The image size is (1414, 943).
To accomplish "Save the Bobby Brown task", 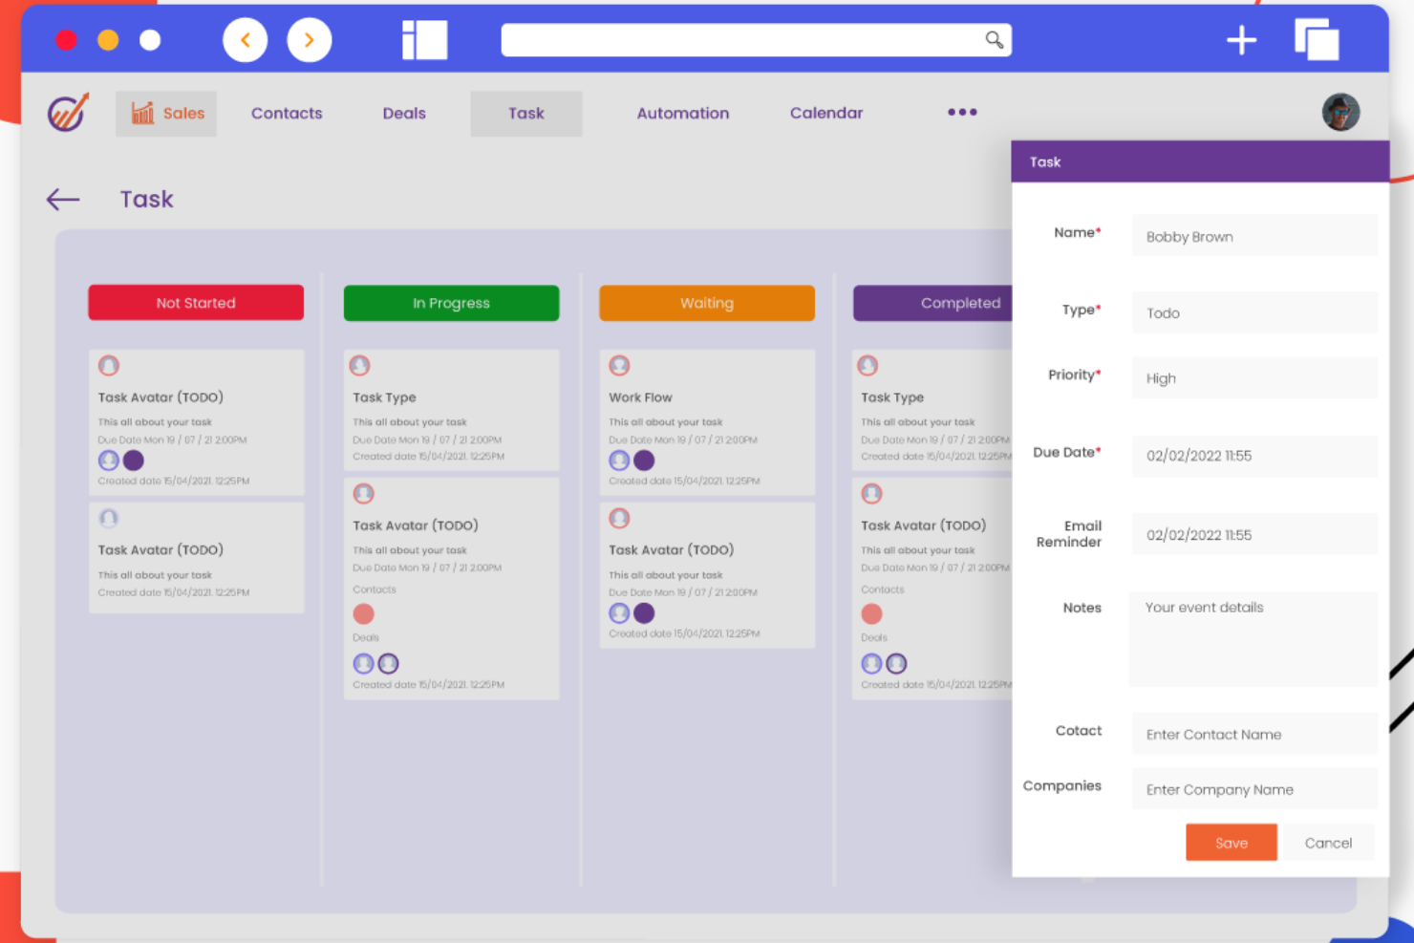I will pyautogui.click(x=1231, y=842).
